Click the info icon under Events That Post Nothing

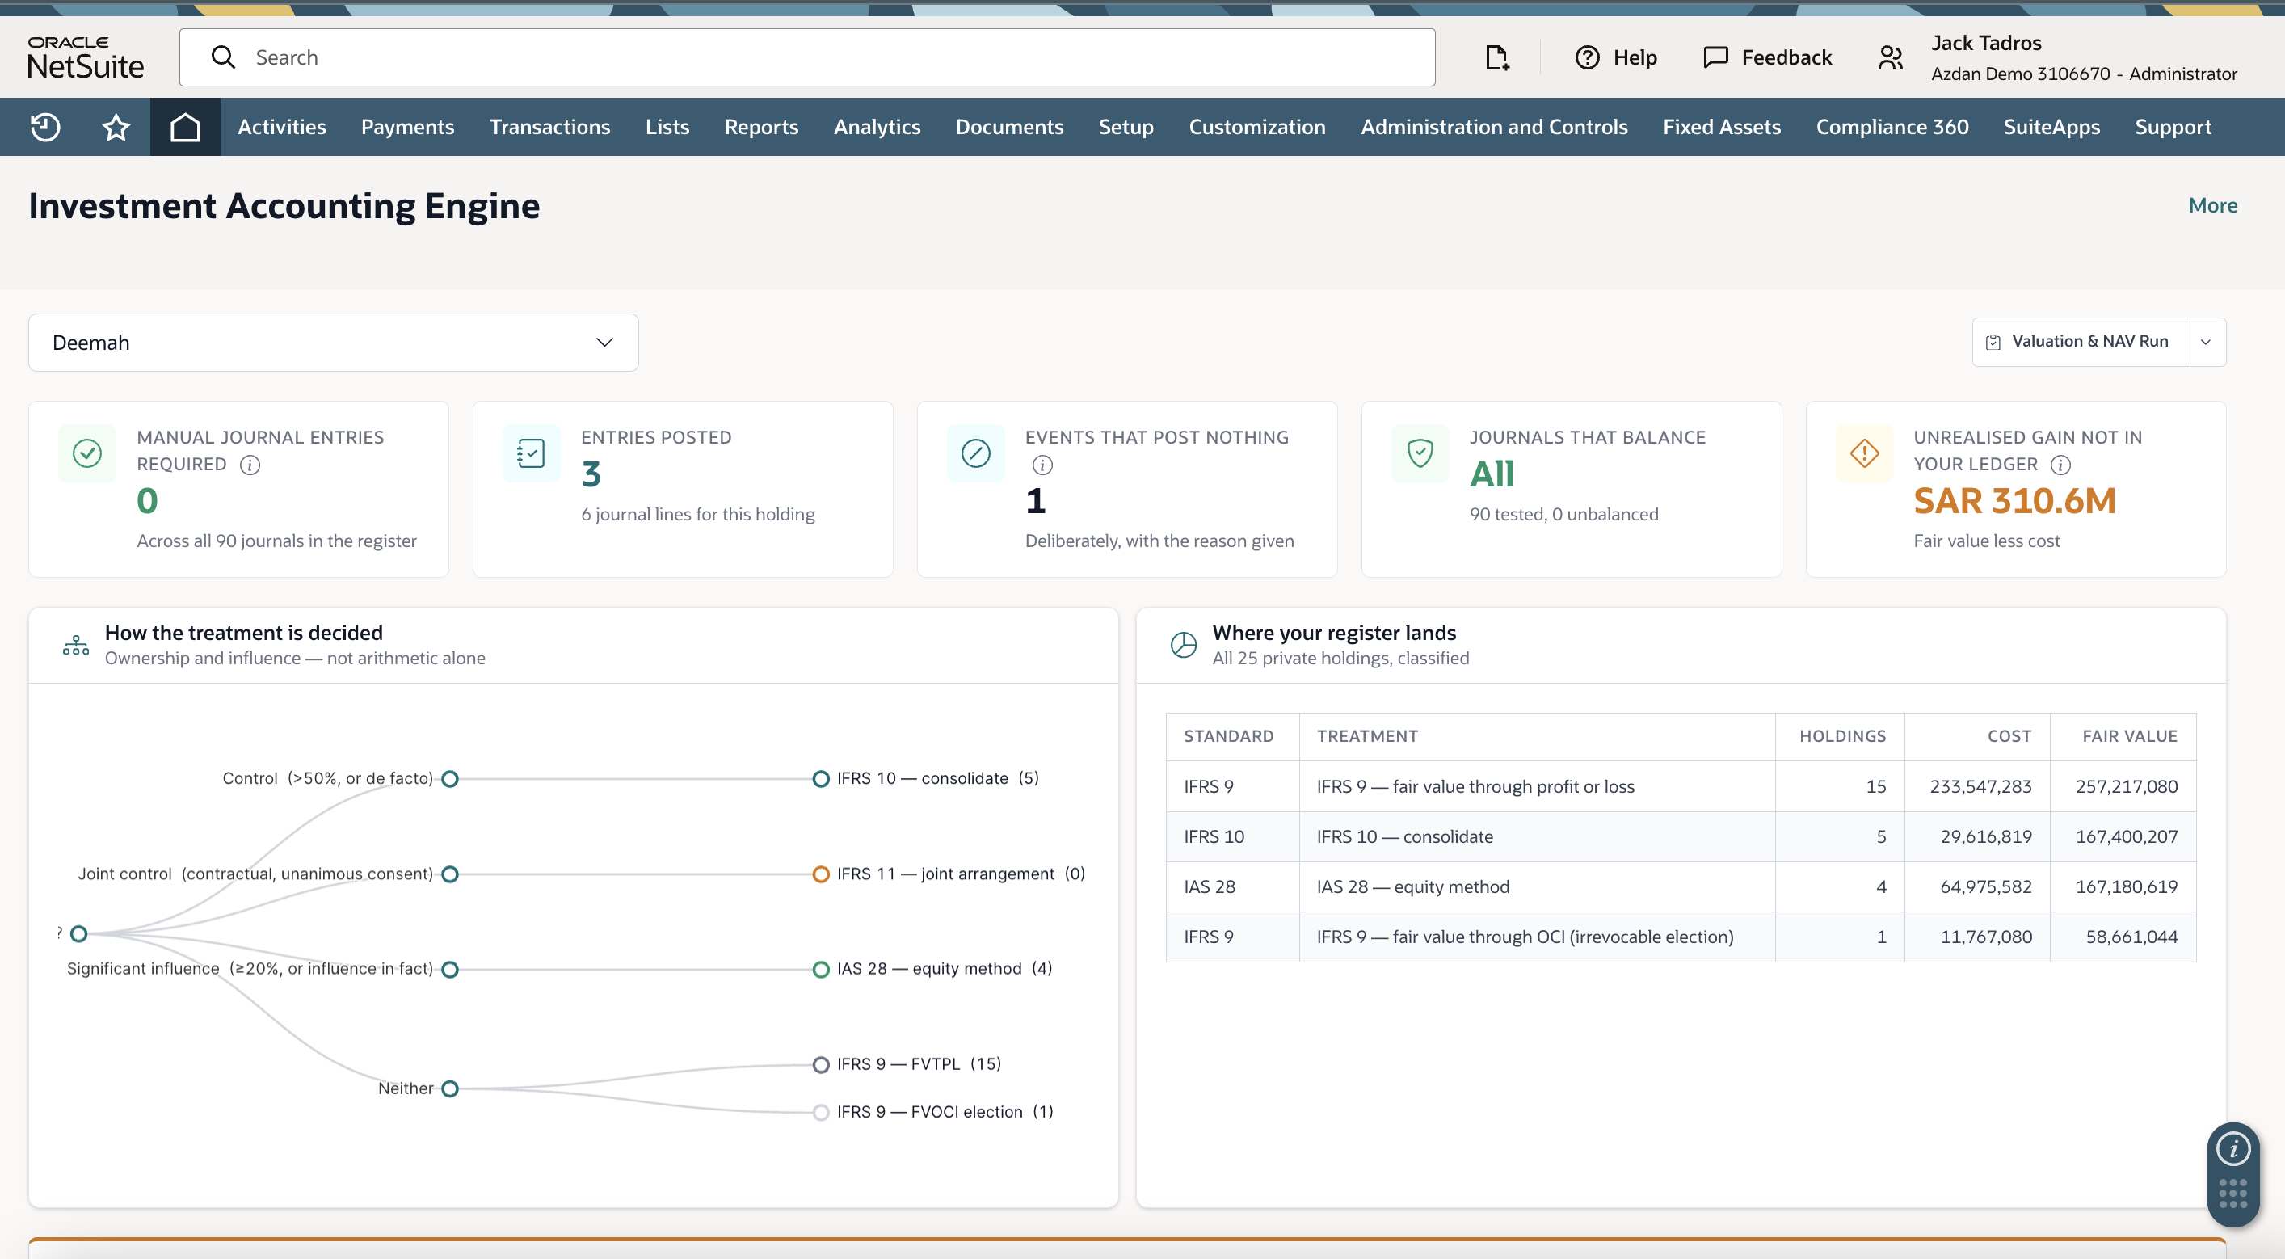(1042, 465)
